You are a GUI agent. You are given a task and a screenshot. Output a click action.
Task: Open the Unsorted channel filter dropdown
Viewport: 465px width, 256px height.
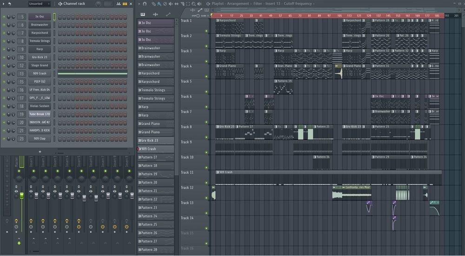[39, 4]
